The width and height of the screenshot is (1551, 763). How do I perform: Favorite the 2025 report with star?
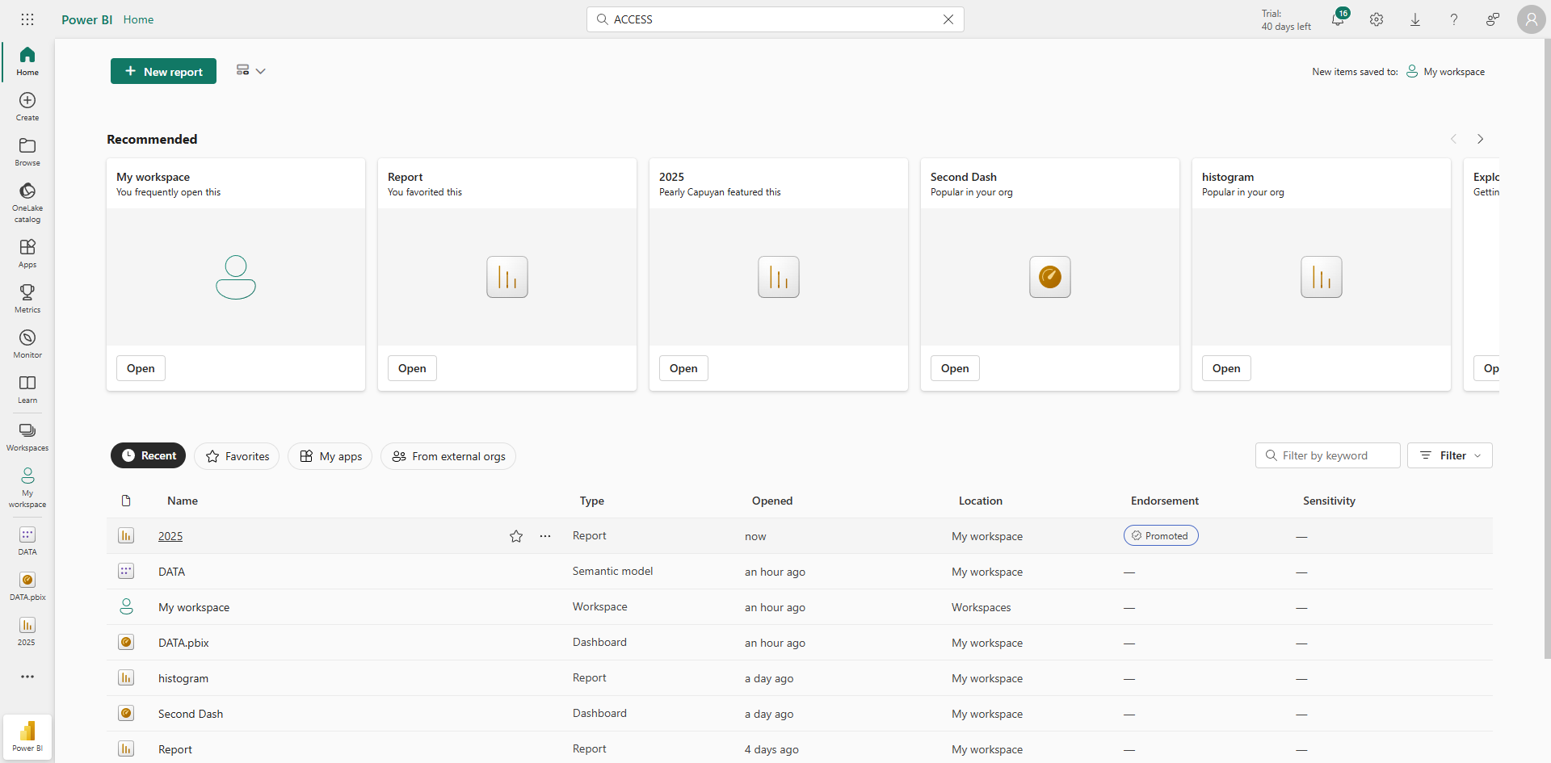coord(516,536)
